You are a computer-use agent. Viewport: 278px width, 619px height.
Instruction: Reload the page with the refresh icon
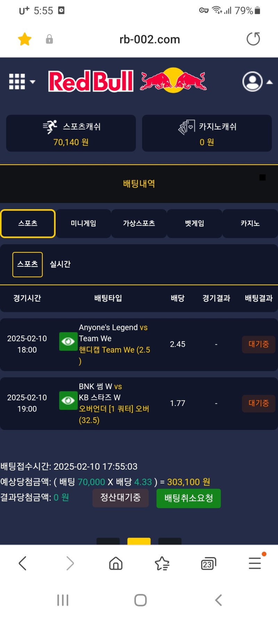tap(253, 39)
